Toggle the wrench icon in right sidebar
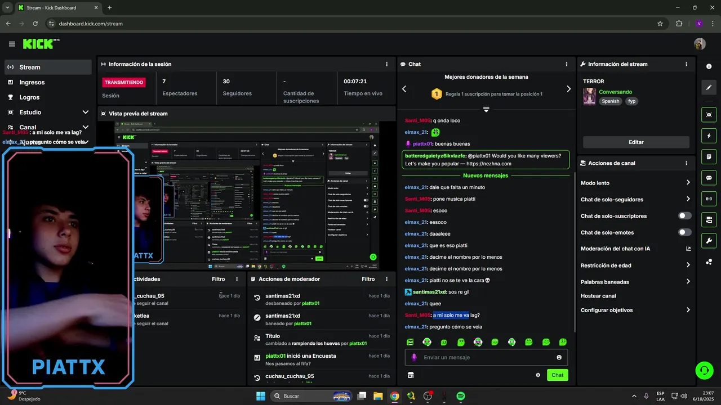721x405 pixels. point(709,241)
